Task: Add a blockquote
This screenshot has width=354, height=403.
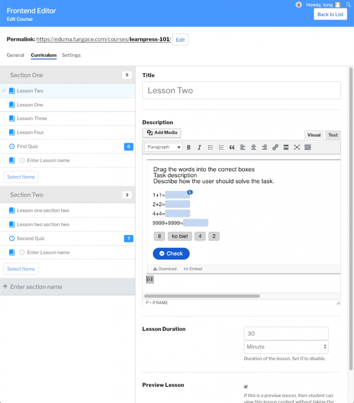Action: pyautogui.click(x=232, y=147)
